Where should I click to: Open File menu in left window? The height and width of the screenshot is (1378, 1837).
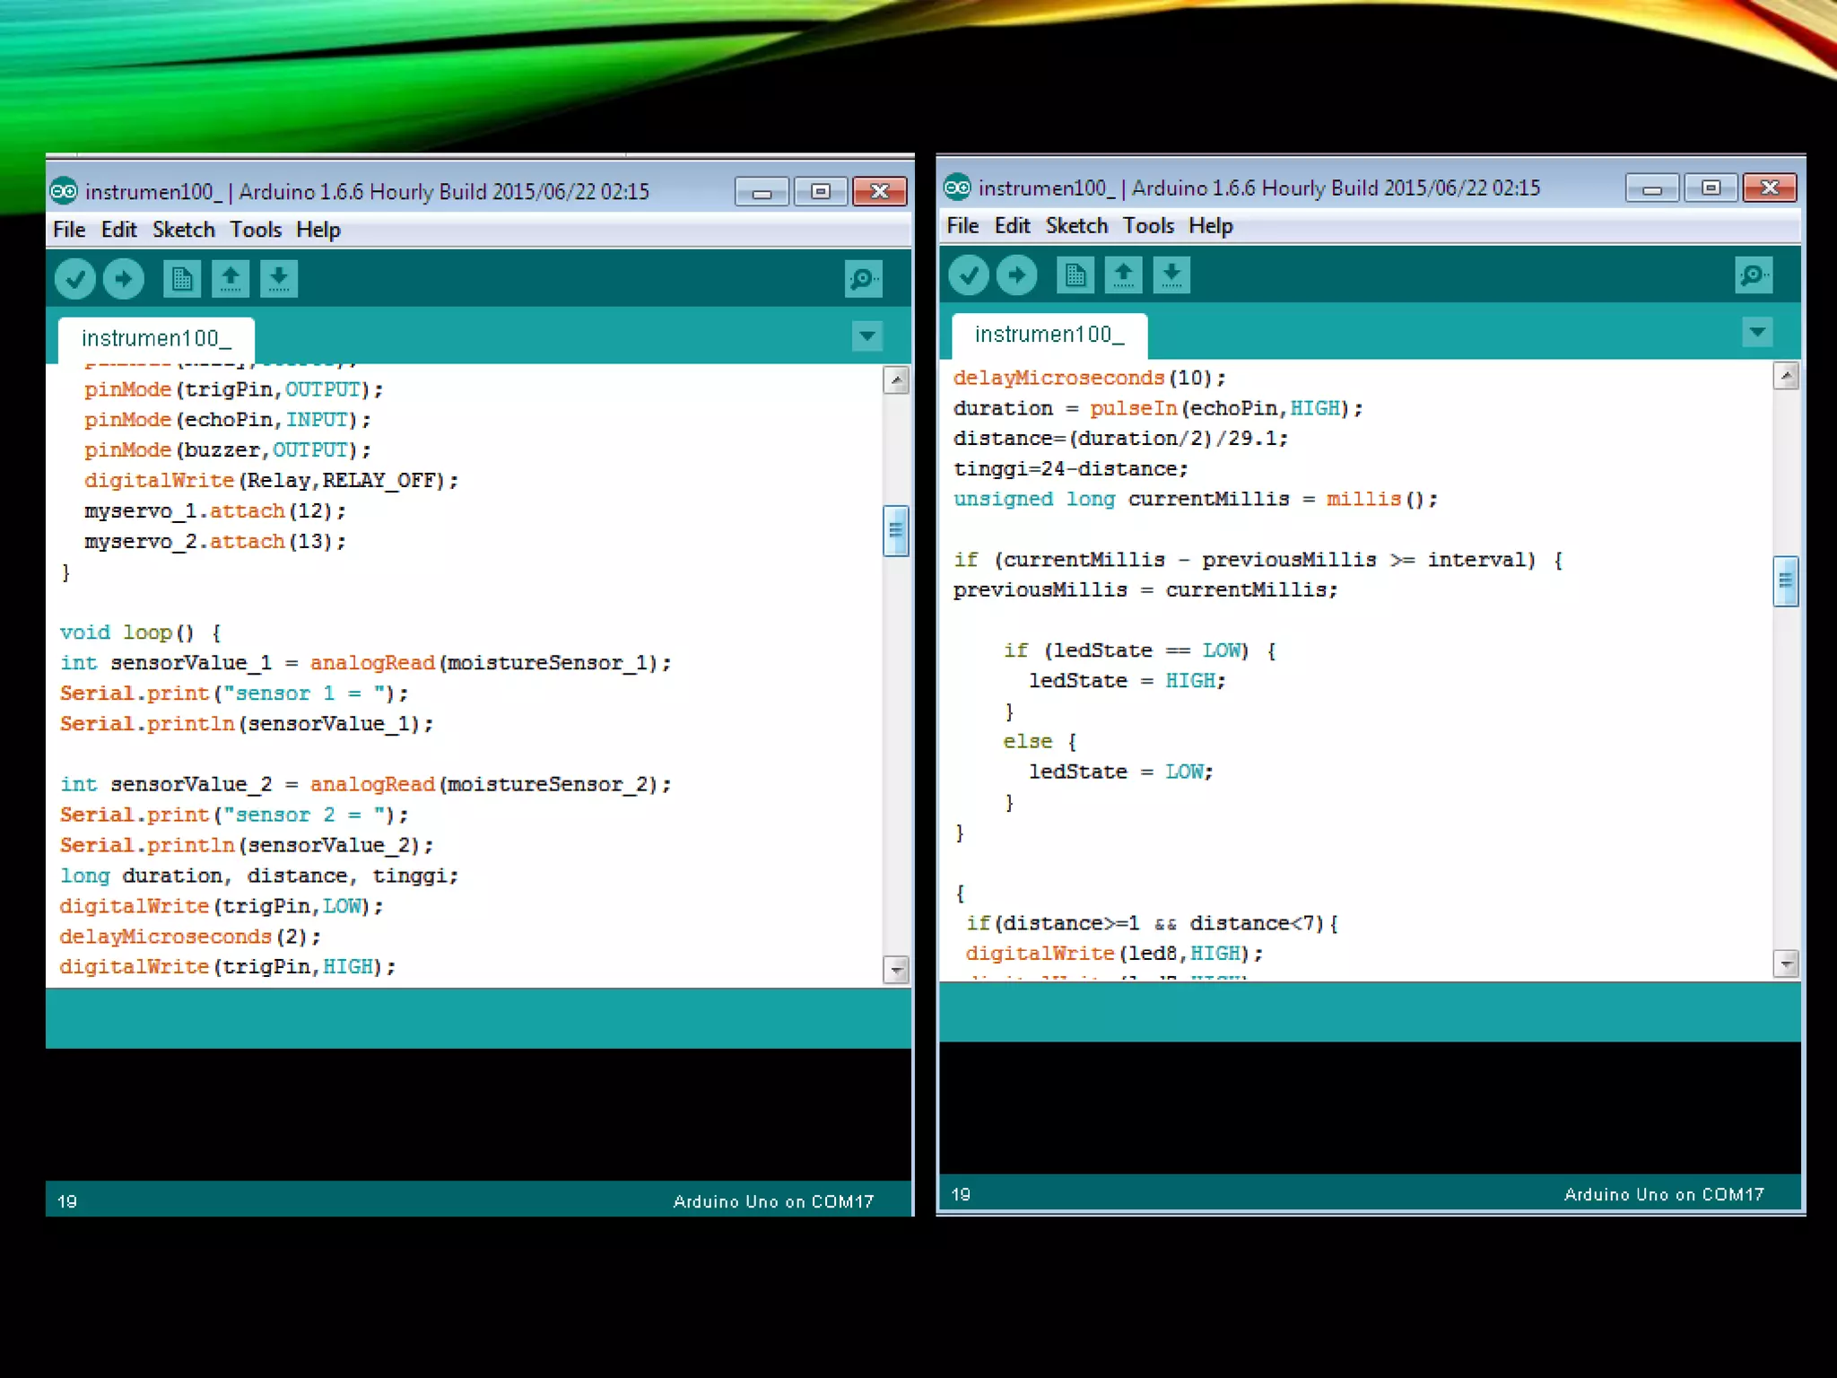tap(69, 230)
